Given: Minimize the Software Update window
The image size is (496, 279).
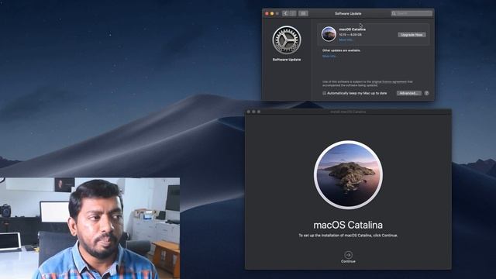Looking at the screenshot, I should pyautogui.click(x=272, y=13).
